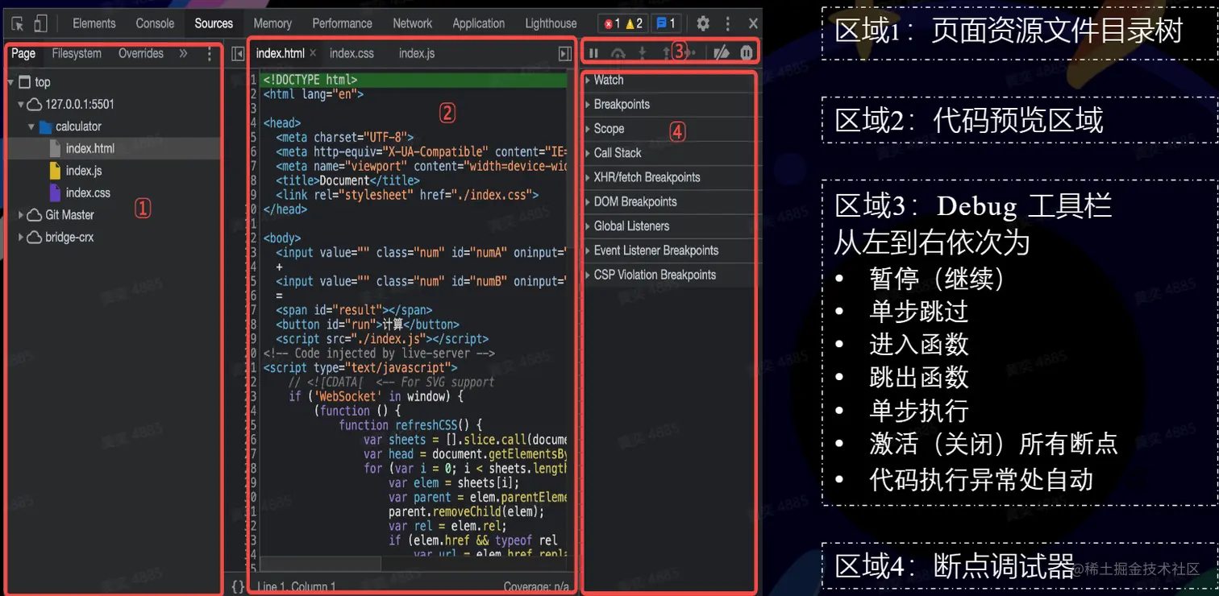
Task: Open the Performance panel
Action: (x=343, y=23)
